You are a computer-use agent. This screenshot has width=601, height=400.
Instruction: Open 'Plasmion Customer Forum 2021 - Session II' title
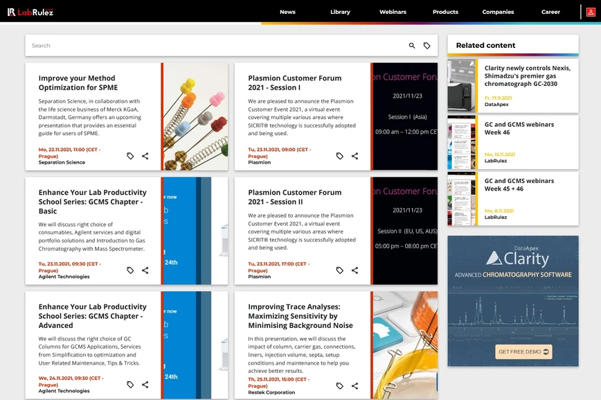[x=295, y=198]
